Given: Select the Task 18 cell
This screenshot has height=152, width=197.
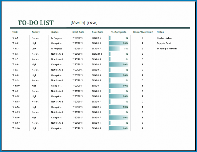Looking at the screenshot, I should click(16, 128).
